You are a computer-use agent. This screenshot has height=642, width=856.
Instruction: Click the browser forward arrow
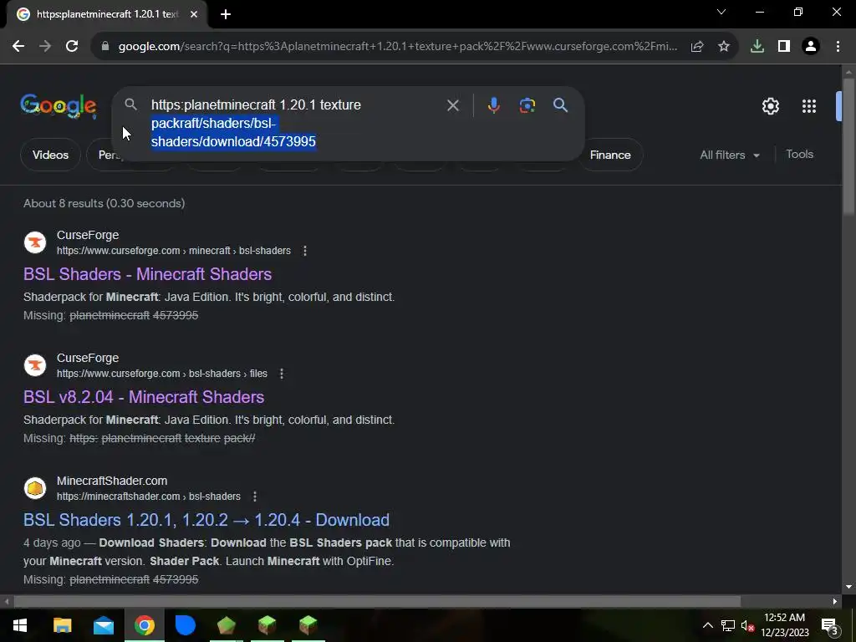45,47
